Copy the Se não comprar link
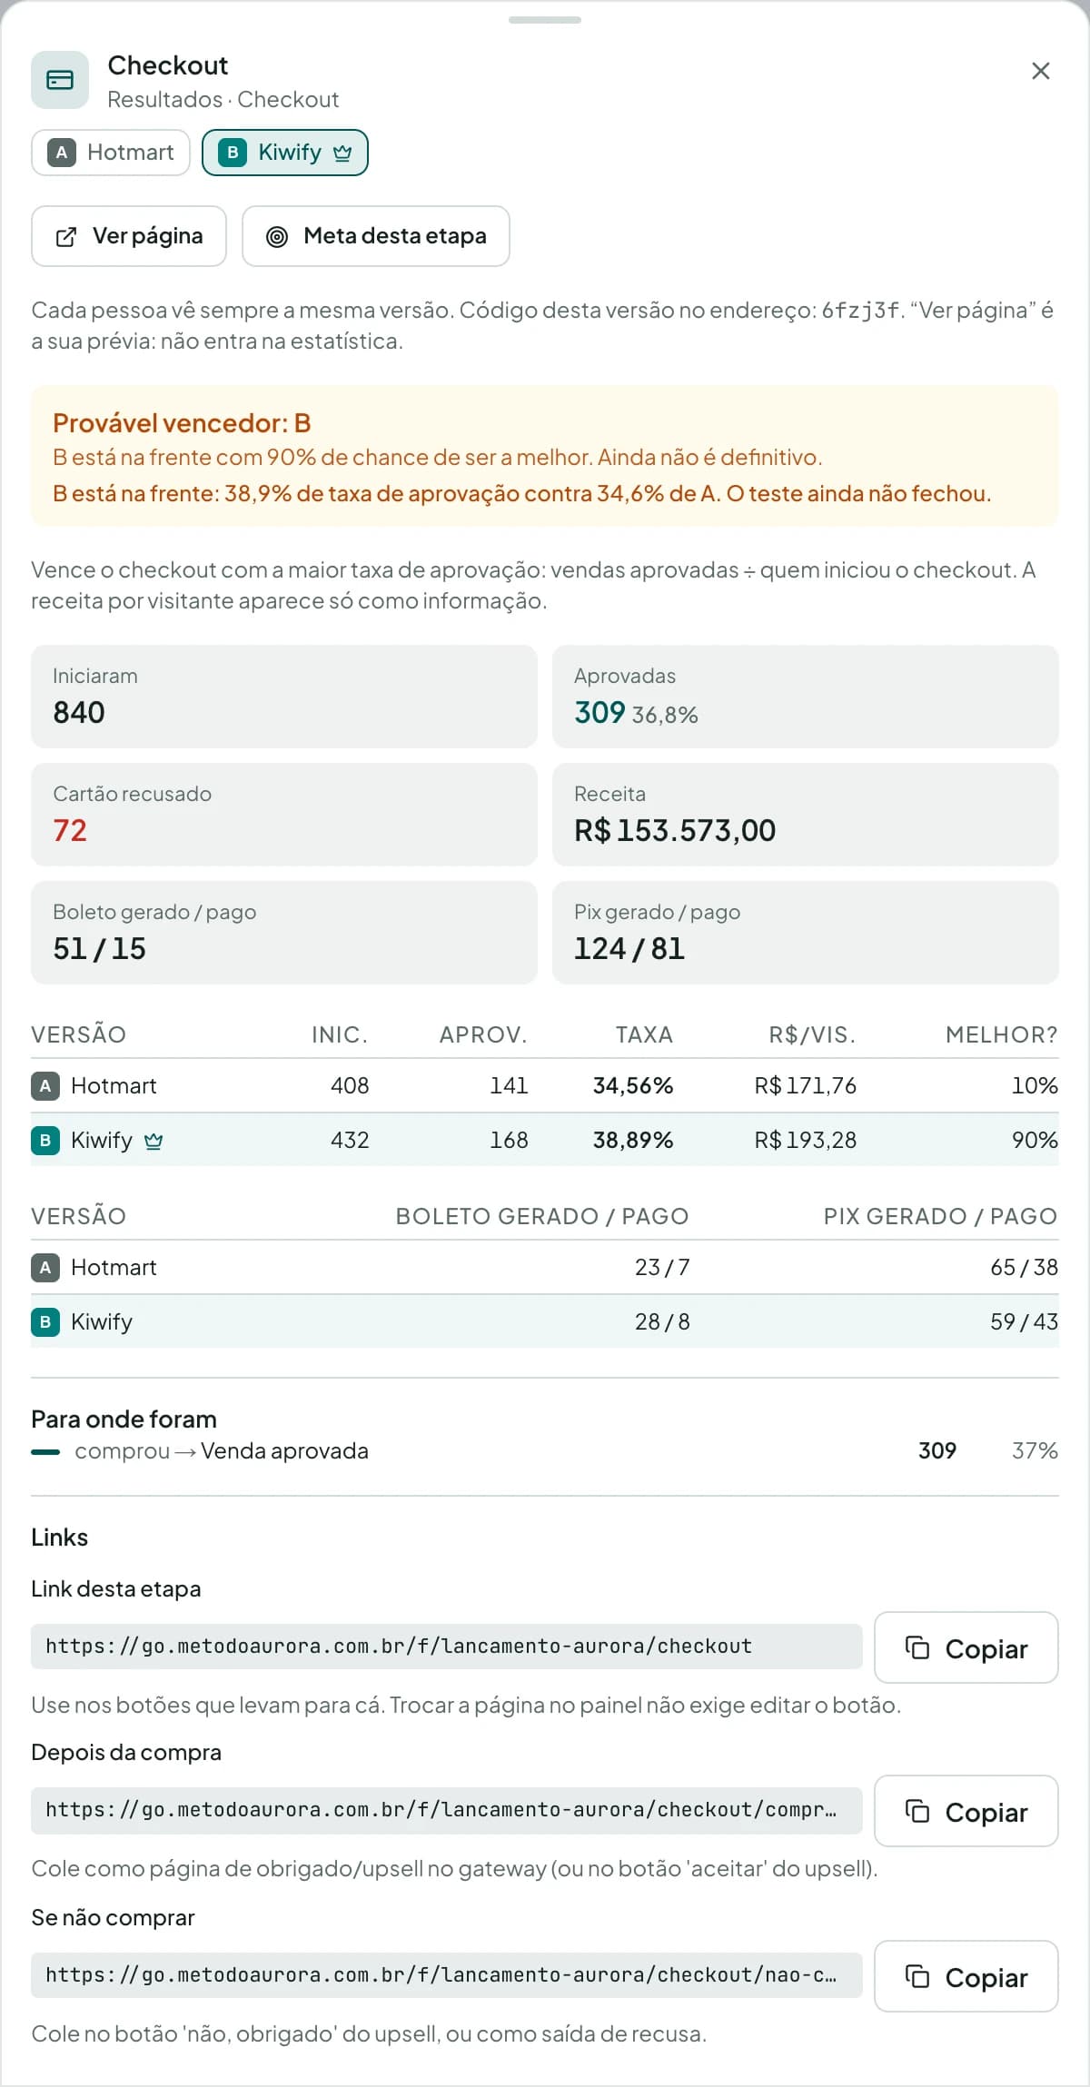This screenshot has width=1090, height=2087. (966, 1976)
